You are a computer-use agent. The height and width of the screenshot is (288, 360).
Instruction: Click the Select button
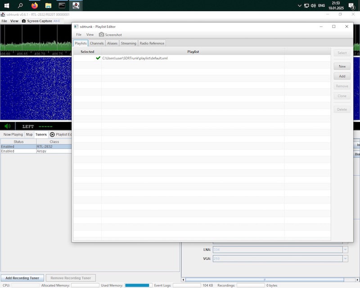click(342, 53)
